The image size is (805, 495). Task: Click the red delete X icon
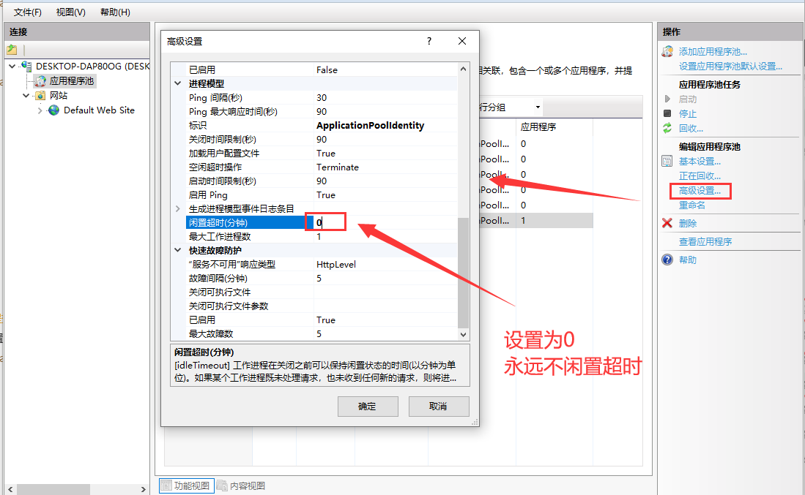pos(667,223)
